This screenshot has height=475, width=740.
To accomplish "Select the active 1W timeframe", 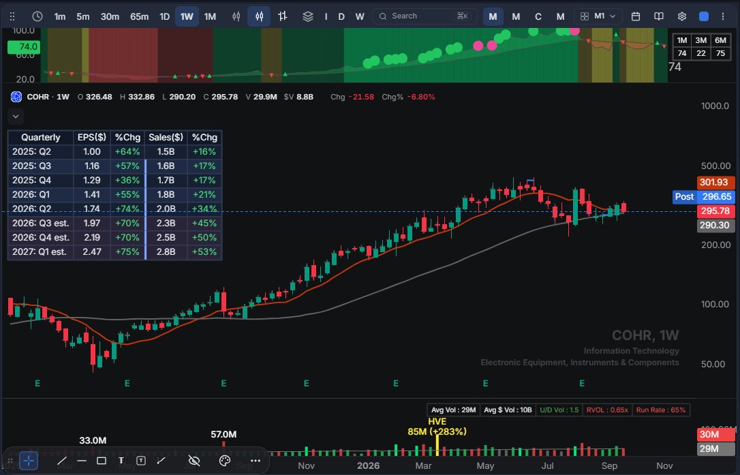I will point(187,16).
